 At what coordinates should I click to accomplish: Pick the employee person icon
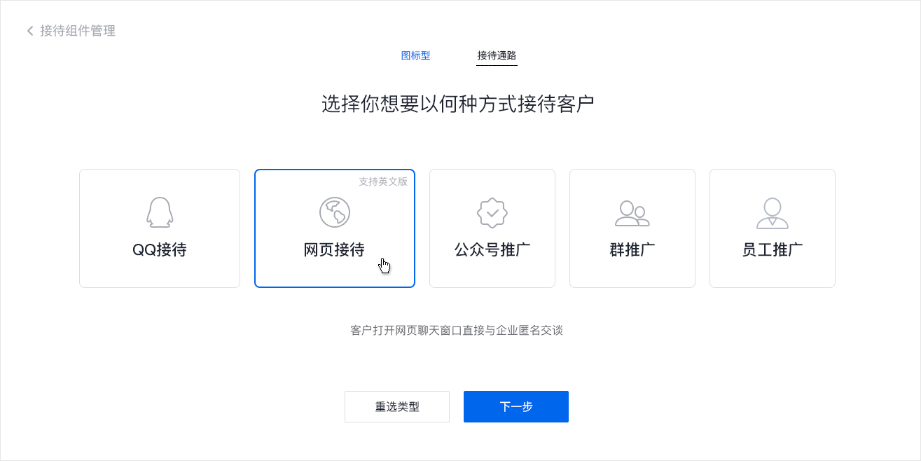coord(773,213)
